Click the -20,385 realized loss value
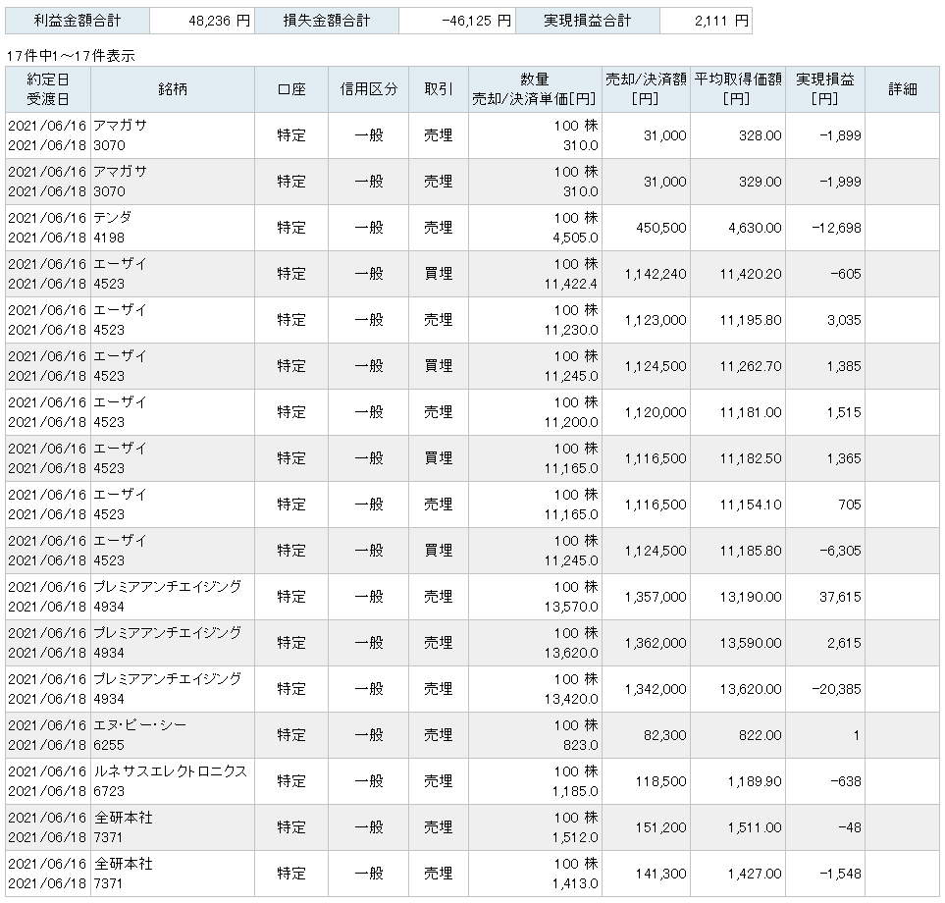The image size is (945, 903). 836,689
